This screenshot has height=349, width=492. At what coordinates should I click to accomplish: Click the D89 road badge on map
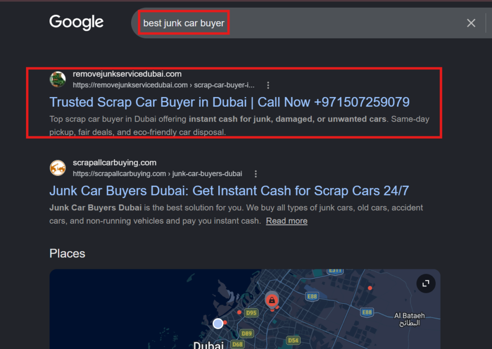tap(246, 333)
